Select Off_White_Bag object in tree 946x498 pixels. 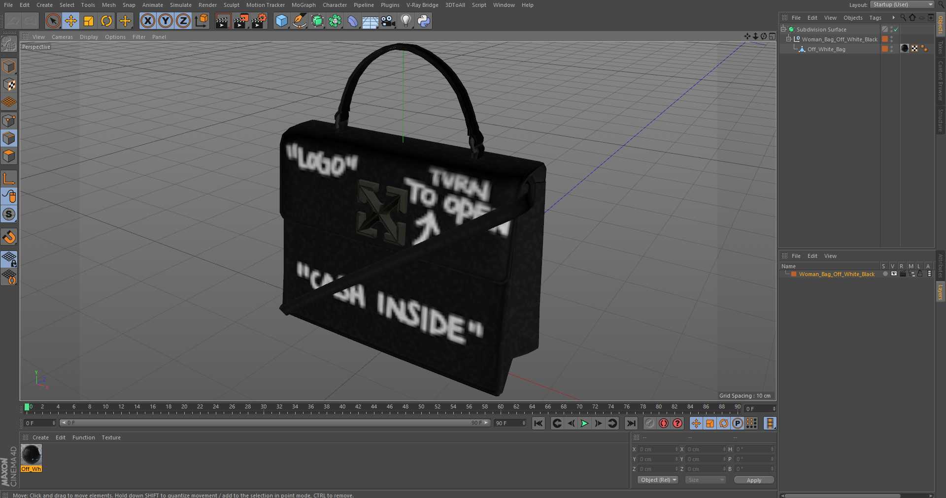(x=826, y=49)
